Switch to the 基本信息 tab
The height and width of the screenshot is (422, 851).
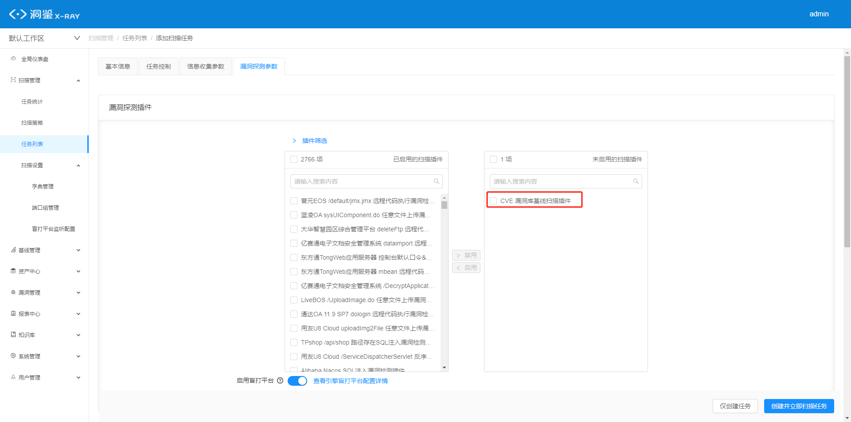point(118,66)
